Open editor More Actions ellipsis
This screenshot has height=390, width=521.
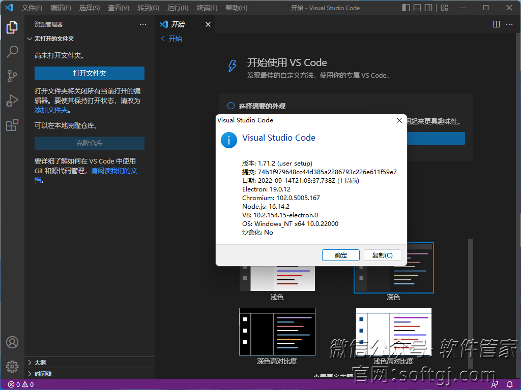pyautogui.click(x=509, y=24)
